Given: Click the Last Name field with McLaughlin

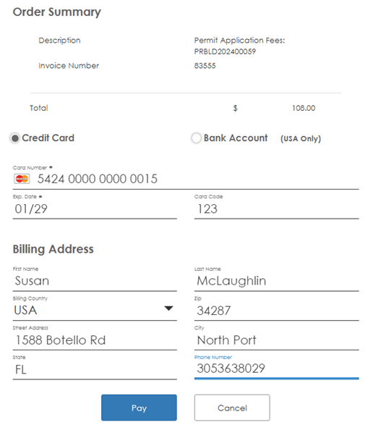Looking at the screenshot, I should click(277, 281).
